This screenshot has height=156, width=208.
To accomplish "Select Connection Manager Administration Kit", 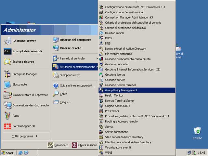I will [137, 17].
